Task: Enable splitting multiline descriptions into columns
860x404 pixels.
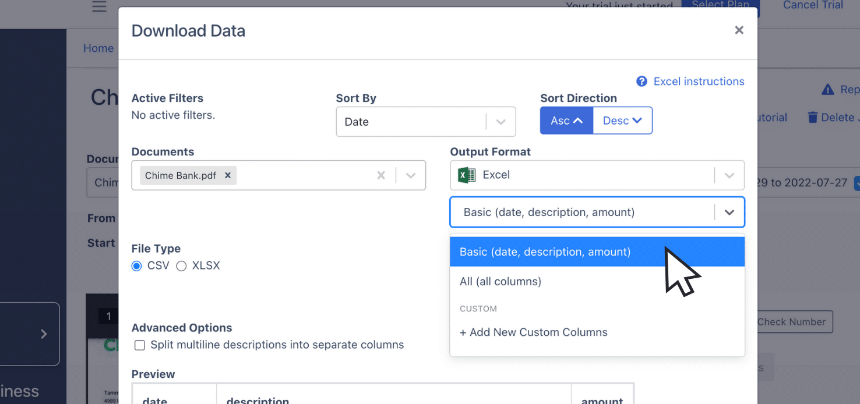Action: coord(139,345)
